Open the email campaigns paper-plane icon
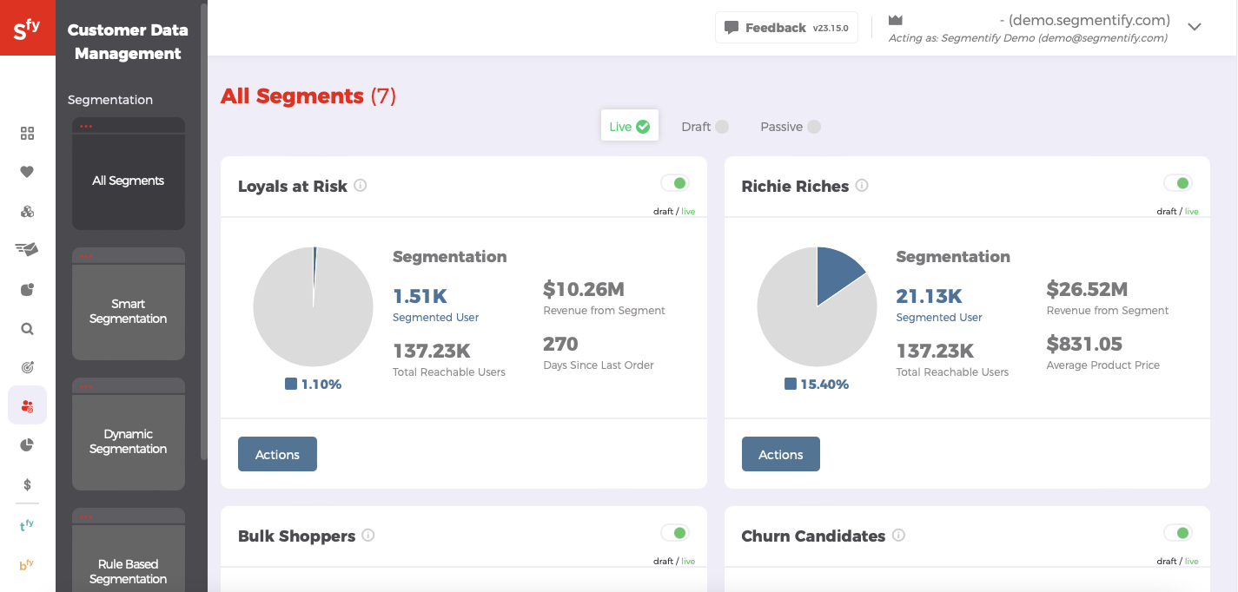The image size is (1238, 592). pos(27,250)
